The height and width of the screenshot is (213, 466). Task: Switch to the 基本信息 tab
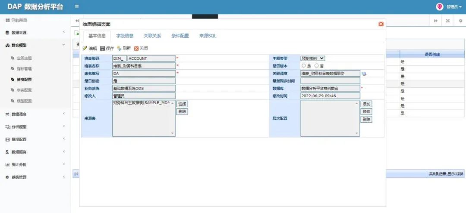point(97,36)
